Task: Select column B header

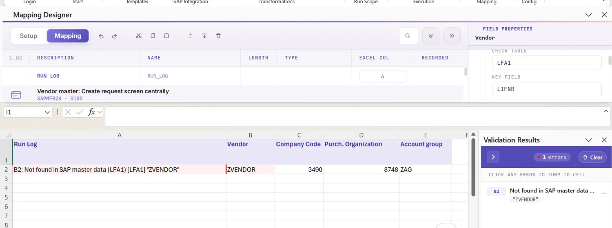Action: tap(250, 135)
